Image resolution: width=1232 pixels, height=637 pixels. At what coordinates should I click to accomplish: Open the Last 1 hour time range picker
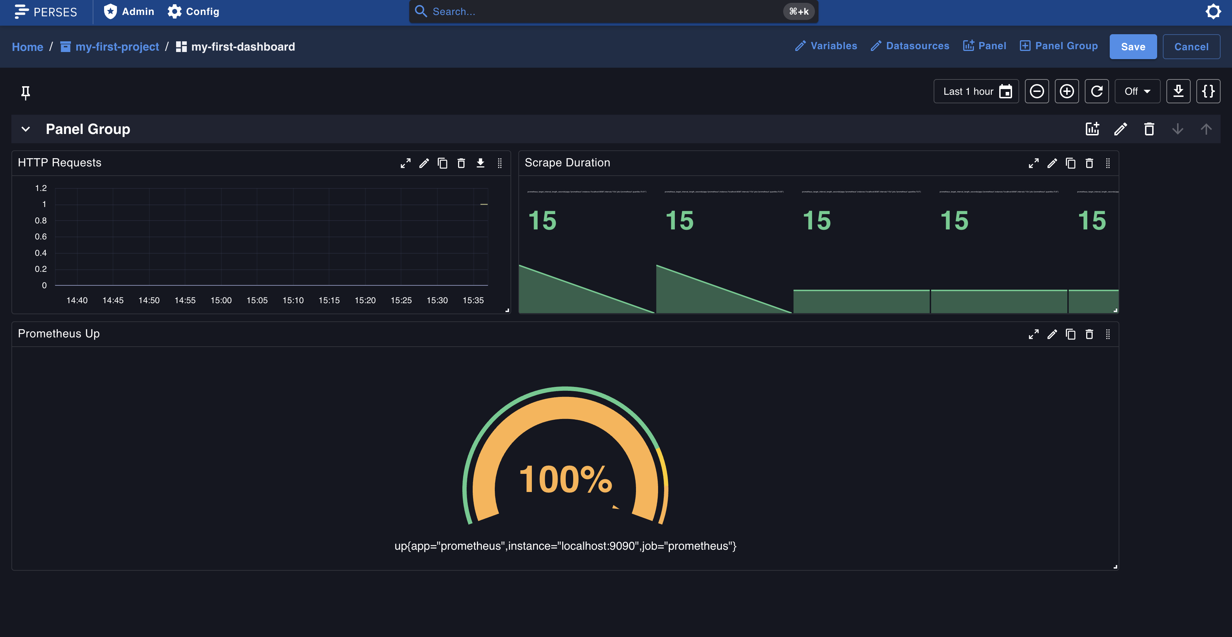pos(976,91)
